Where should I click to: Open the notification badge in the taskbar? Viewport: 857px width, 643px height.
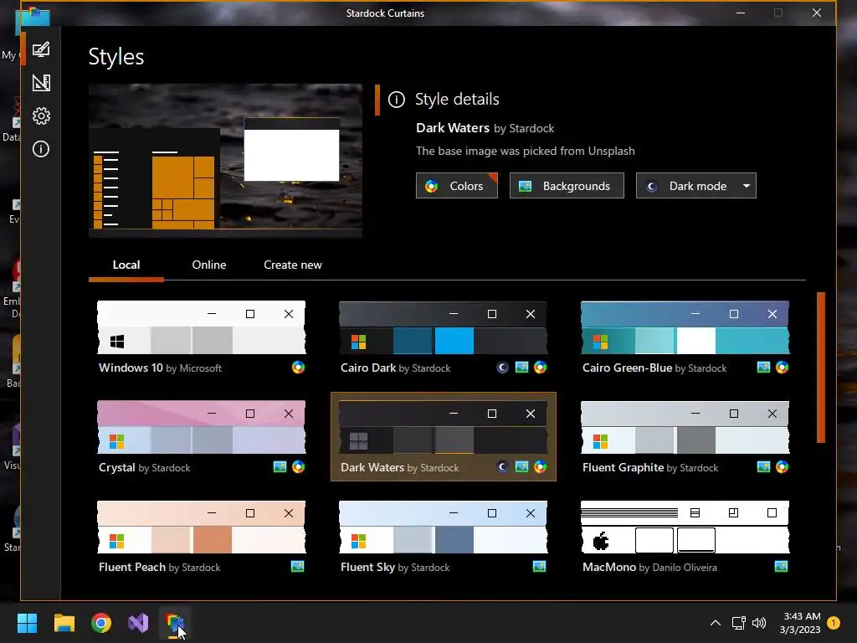834,623
